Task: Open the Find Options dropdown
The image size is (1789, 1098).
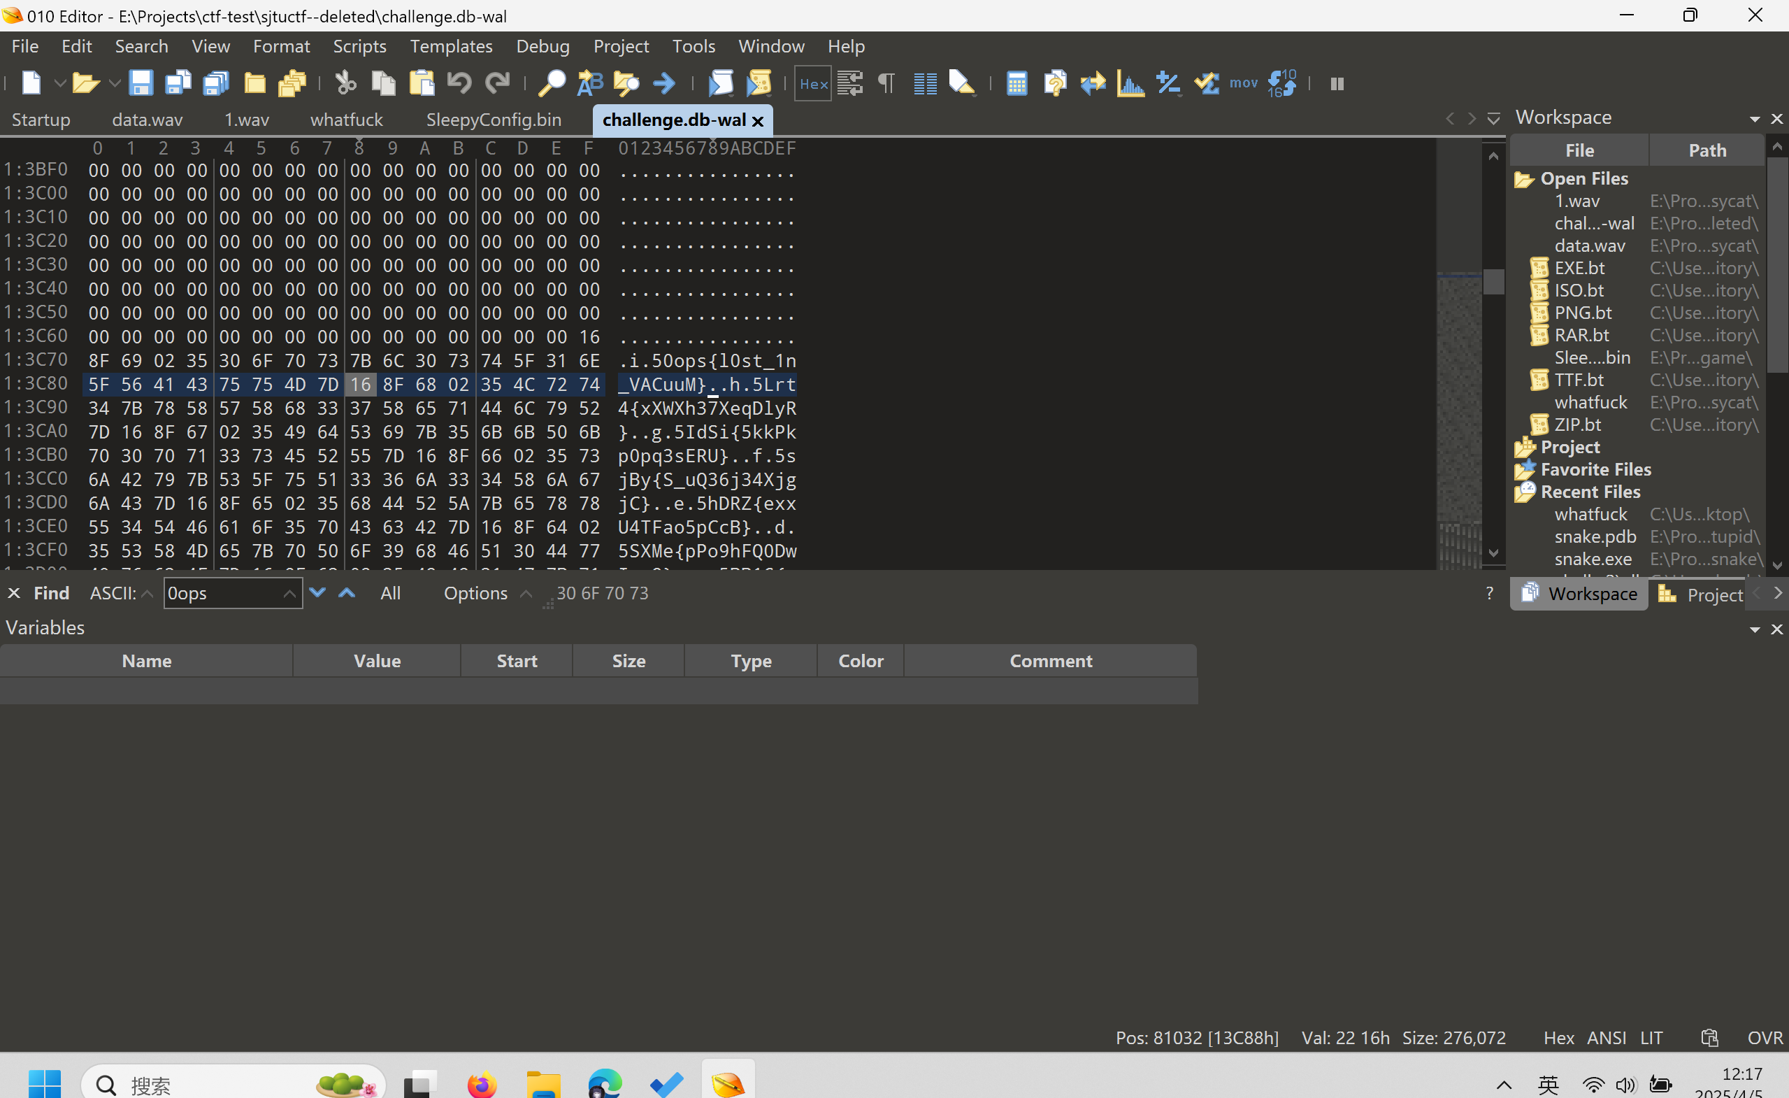Action: pyautogui.click(x=476, y=593)
